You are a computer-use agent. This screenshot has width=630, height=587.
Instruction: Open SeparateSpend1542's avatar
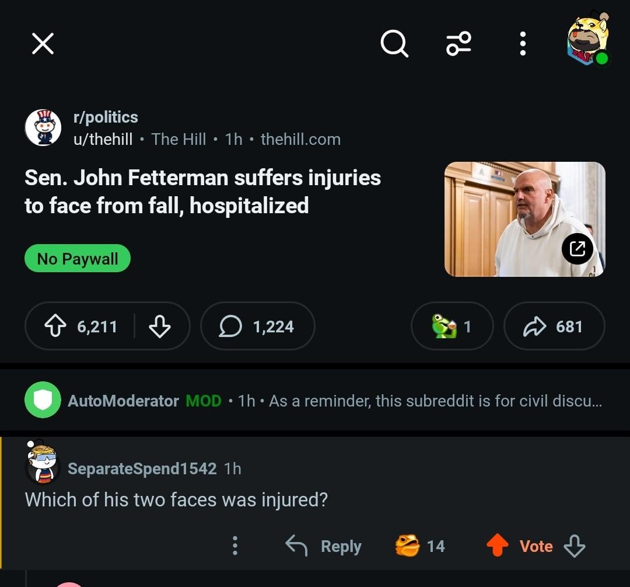43,463
